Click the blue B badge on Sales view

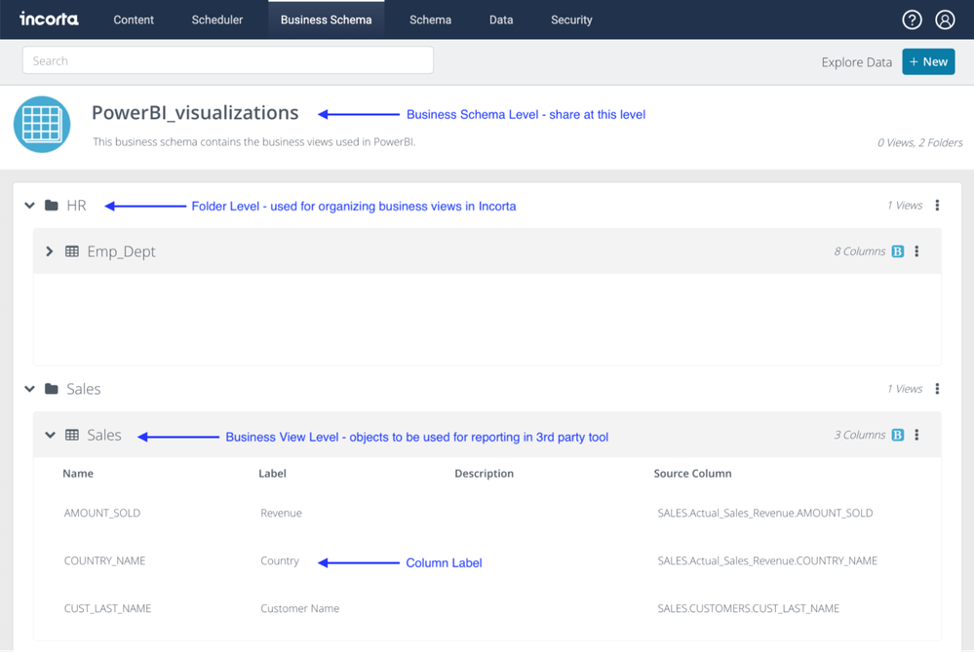pos(897,436)
